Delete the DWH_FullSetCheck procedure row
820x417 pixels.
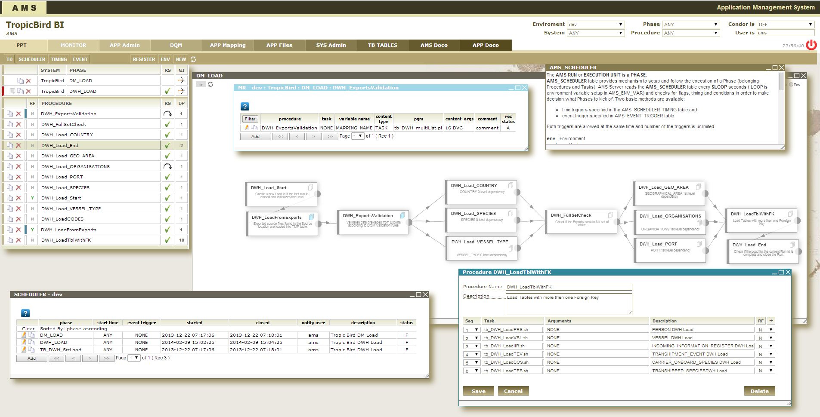(x=18, y=124)
